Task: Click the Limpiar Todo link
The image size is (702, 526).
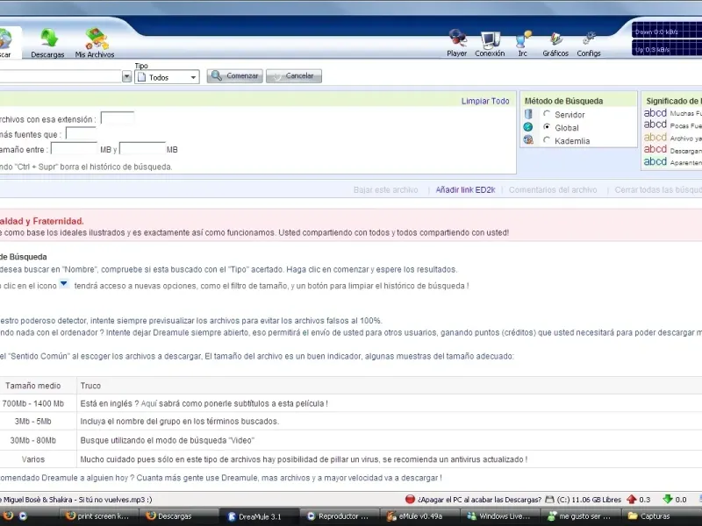Action: (485, 101)
